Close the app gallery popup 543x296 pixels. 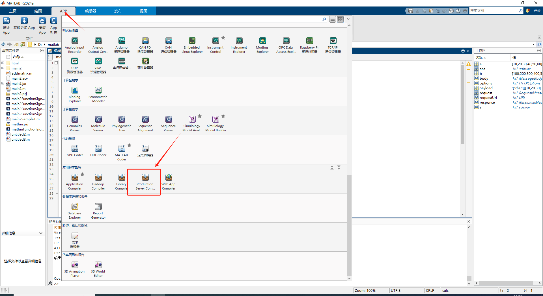coord(348,19)
